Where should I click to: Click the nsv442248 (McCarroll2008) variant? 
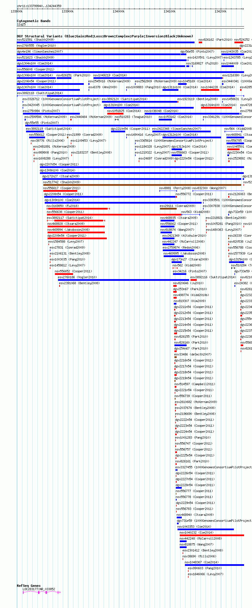coord(183,541)
